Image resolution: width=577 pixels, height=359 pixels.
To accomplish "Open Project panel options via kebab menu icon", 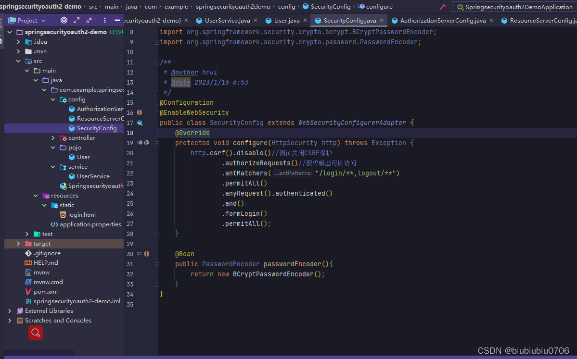I will pyautogui.click(x=104, y=20).
